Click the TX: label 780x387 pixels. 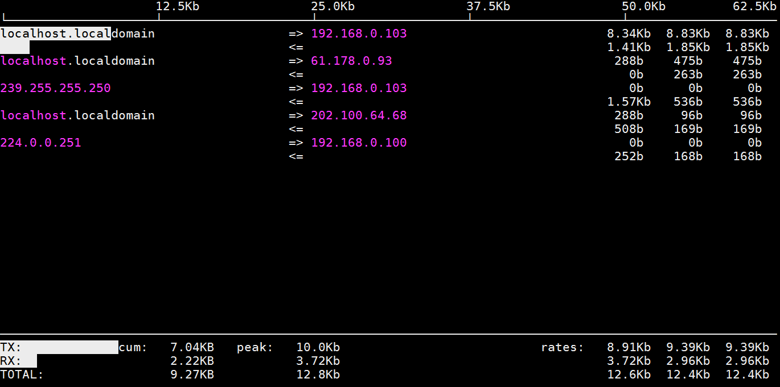click(x=11, y=347)
